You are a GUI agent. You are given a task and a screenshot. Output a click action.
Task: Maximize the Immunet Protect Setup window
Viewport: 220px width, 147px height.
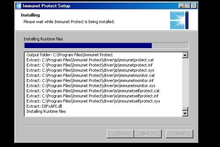coord(187,6)
